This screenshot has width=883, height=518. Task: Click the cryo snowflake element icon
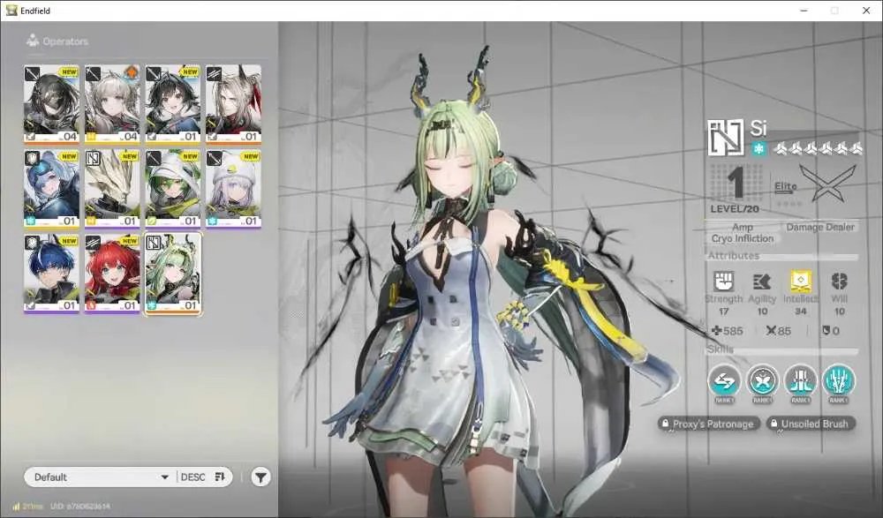click(x=759, y=148)
